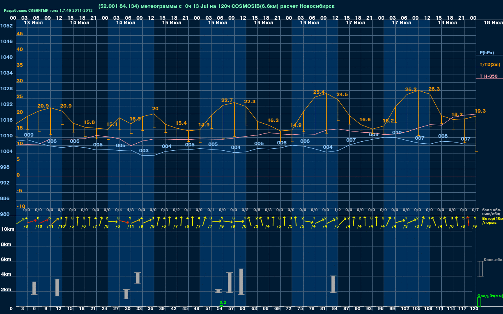Viewport: 503px width, 314px height.
Task: Click the 1028 pressure axis value
Action: pos(6,89)
